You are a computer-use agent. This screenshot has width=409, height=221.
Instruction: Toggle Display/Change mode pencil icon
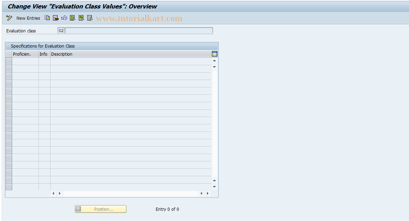point(9,18)
